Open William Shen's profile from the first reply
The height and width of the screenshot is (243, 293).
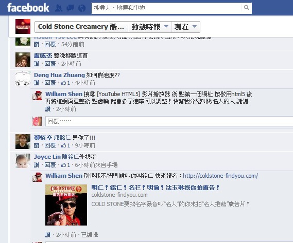click(x=64, y=94)
